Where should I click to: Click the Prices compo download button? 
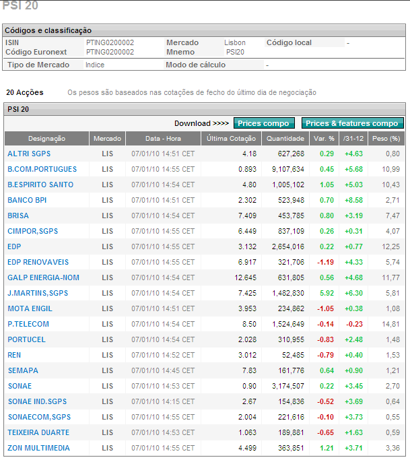[x=264, y=123]
